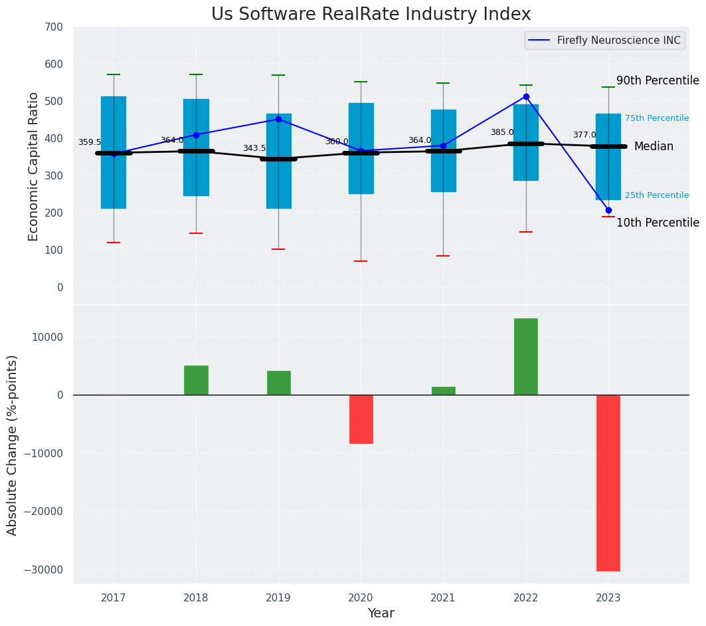The image size is (706, 626).
Task: Click the 25th Percentile annotation label
Action: tap(656, 195)
